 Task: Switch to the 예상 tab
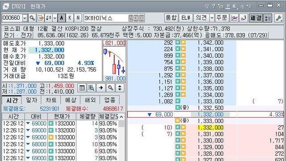tap(71, 100)
